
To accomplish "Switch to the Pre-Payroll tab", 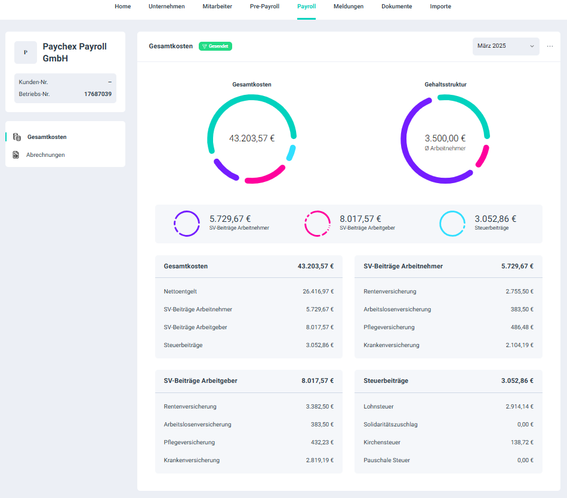I will tap(264, 7).
